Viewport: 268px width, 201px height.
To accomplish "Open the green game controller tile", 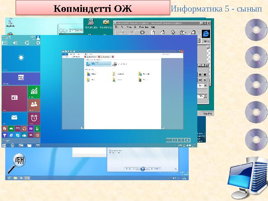I will point(11,128).
